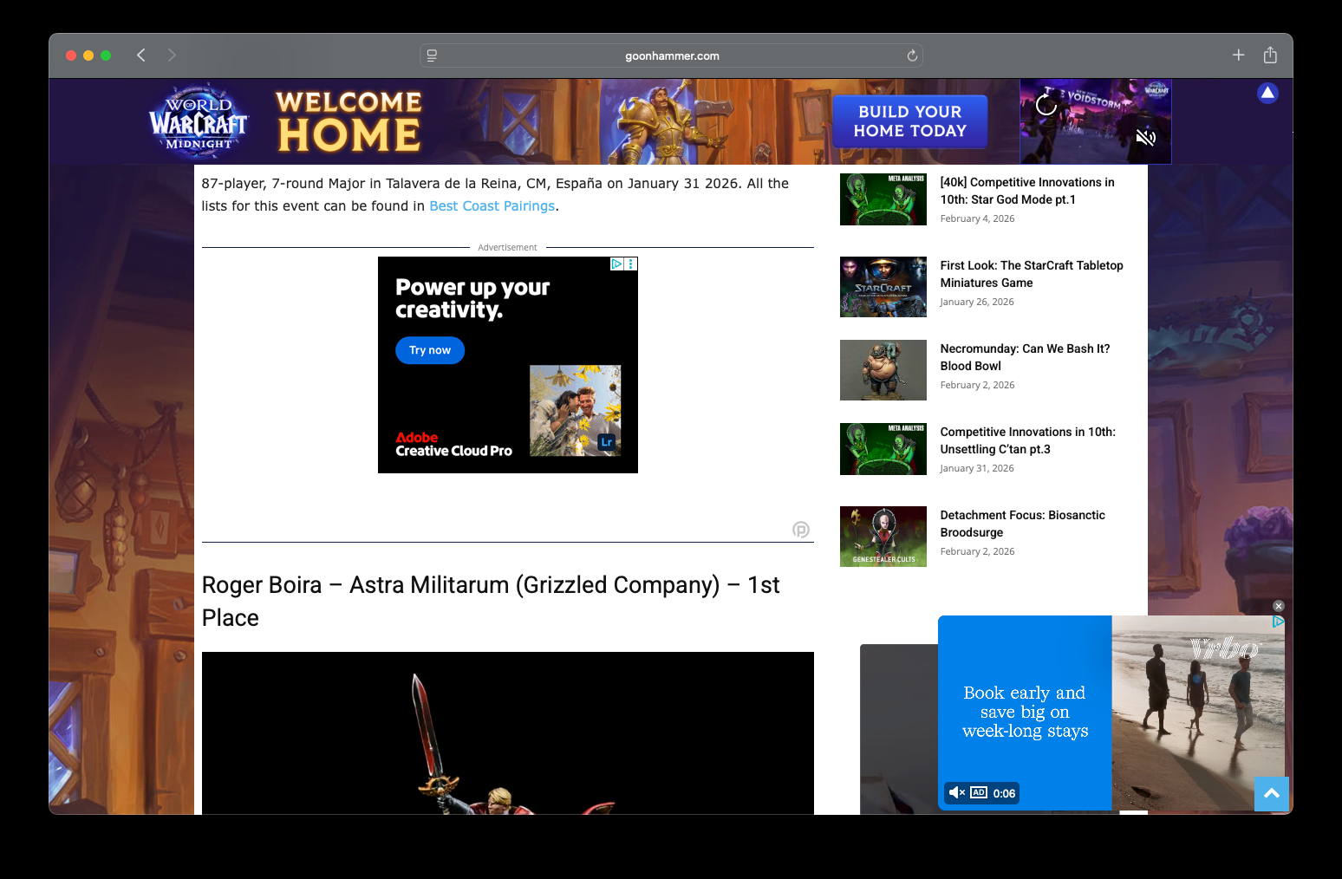The height and width of the screenshot is (879, 1342).
Task: Open First Look: StarCraft Tabletop Miniatures article
Action: click(1031, 274)
